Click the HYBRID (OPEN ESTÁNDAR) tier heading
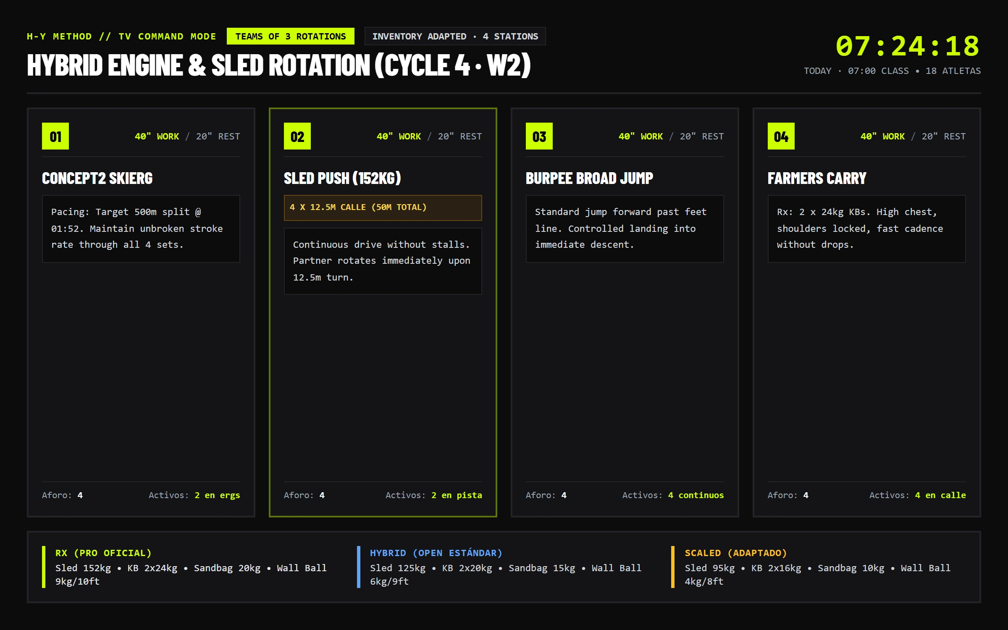 pyautogui.click(x=436, y=553)
